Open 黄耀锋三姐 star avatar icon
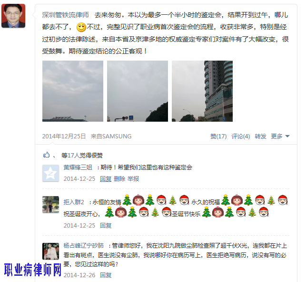The image size is (306, 282). click(x=51, y=173)
